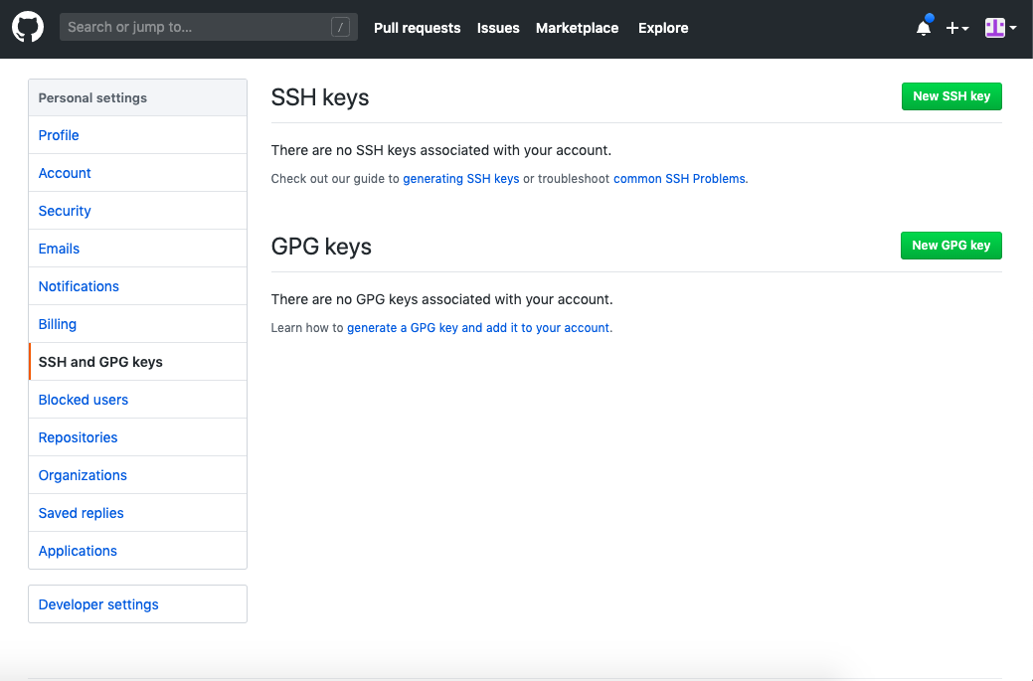Click the GitHub logo
The height and width of the screenshot is (681, 1033).
point(27,27)
